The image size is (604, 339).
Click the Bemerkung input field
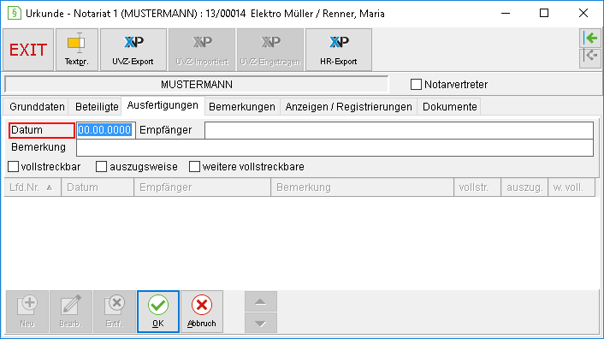pyautogui.click(x=335, y=147)
